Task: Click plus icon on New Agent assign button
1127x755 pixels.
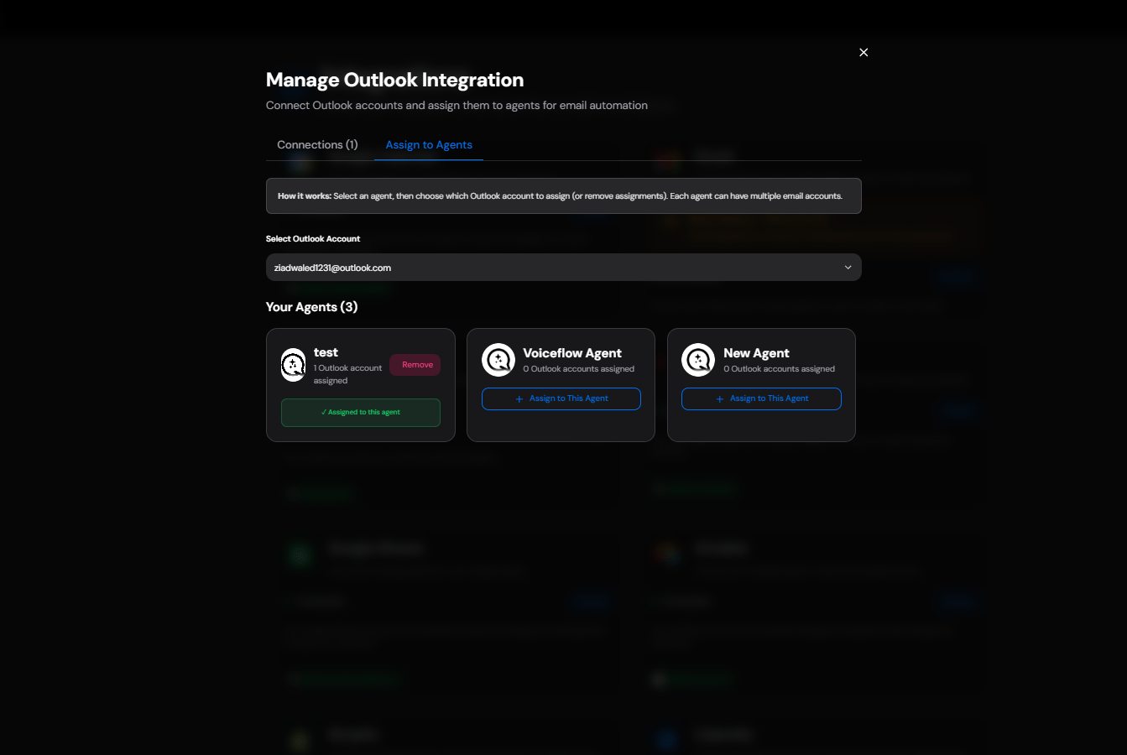Action: tap(720, 399)
